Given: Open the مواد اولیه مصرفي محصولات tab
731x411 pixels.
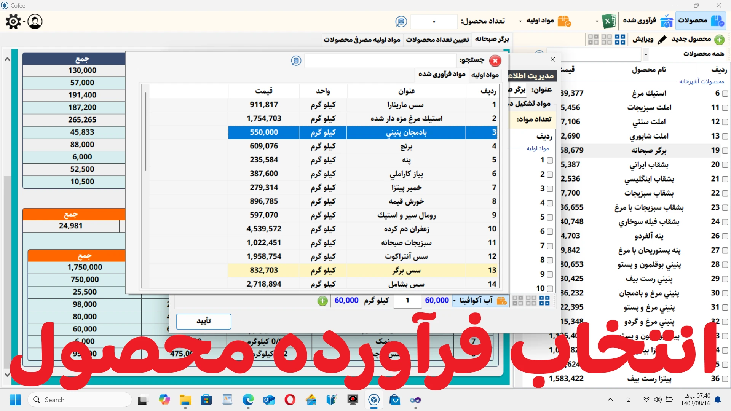Looking at the screenshot, I should click(362, 40).
